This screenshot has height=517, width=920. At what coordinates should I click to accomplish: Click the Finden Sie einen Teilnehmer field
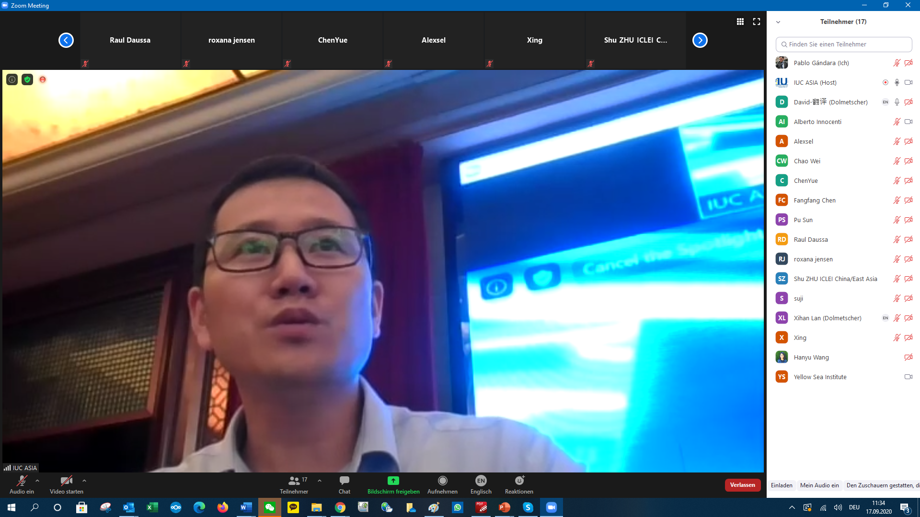click(843, 44)
